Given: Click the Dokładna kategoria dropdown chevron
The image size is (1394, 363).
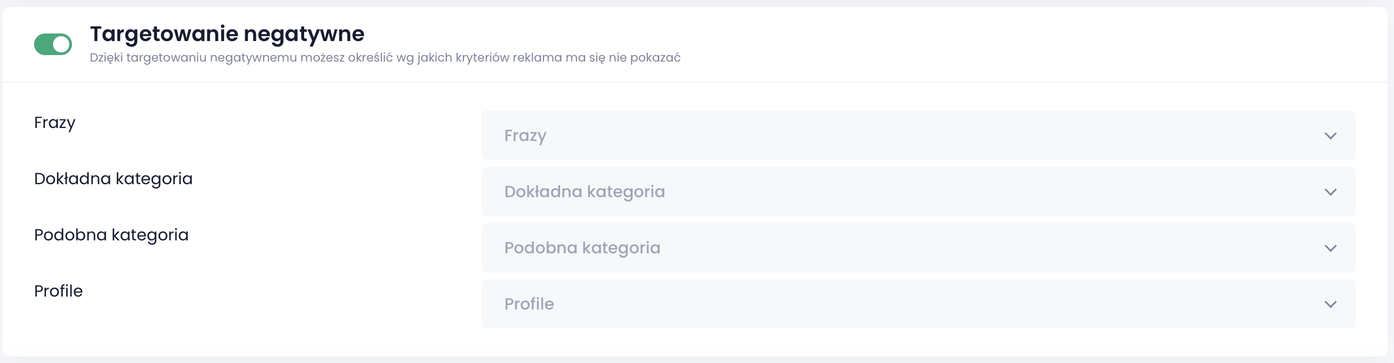Looking at the screenshot, I should point(1330,192).
